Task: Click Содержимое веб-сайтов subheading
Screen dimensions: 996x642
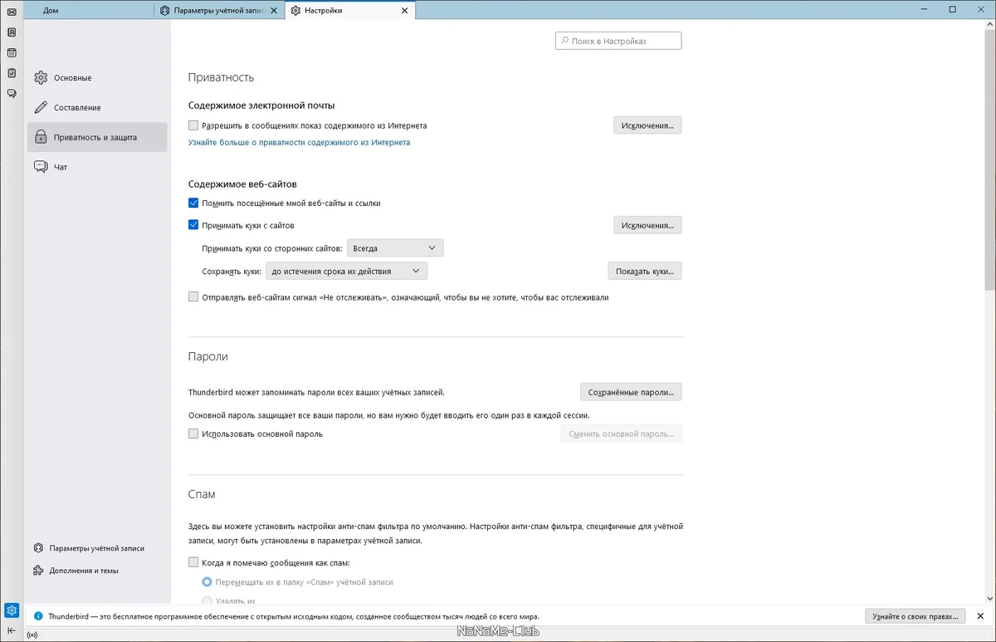Action: tap(242, 184)
